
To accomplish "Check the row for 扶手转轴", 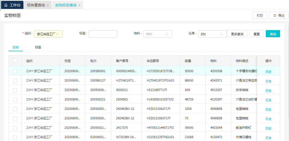I will [15, 90].
